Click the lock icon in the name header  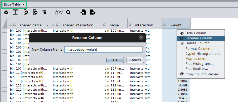tap(104, 25)
